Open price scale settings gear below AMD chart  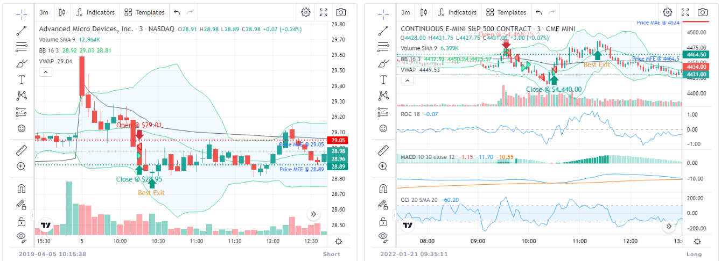point(338,242)
